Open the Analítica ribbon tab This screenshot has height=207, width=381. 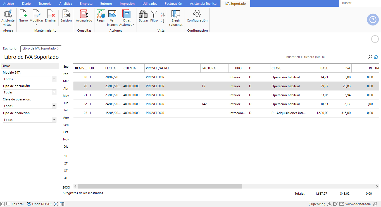(x=66, y=4)
